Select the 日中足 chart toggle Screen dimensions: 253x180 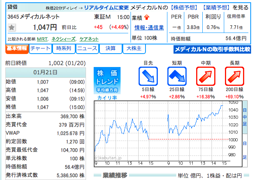click(245, 117)
